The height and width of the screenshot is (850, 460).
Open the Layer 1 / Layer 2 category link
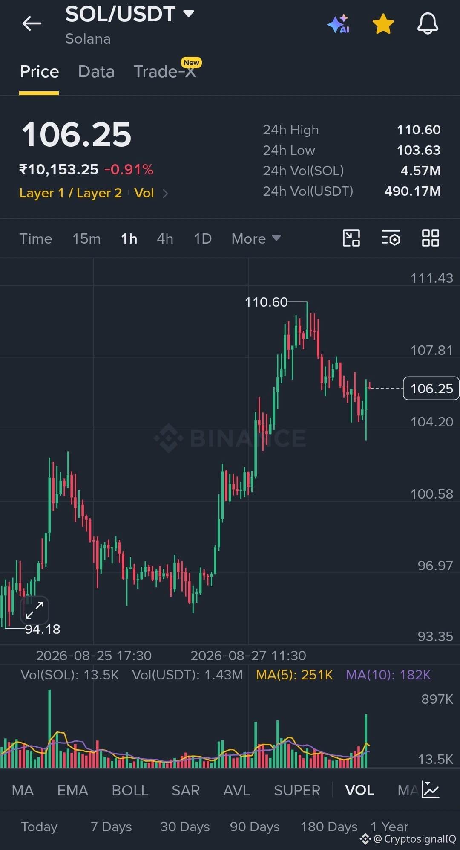[x=71, y=193]
